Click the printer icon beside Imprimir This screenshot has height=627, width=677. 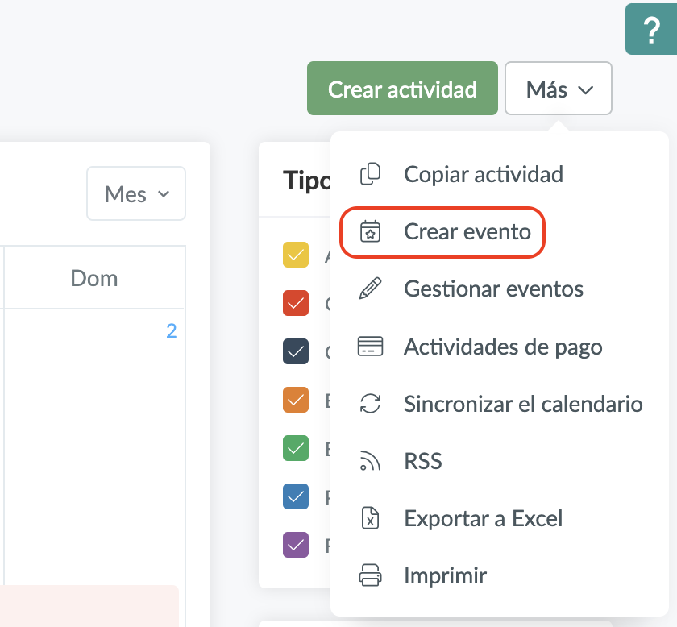click(371, 575)
